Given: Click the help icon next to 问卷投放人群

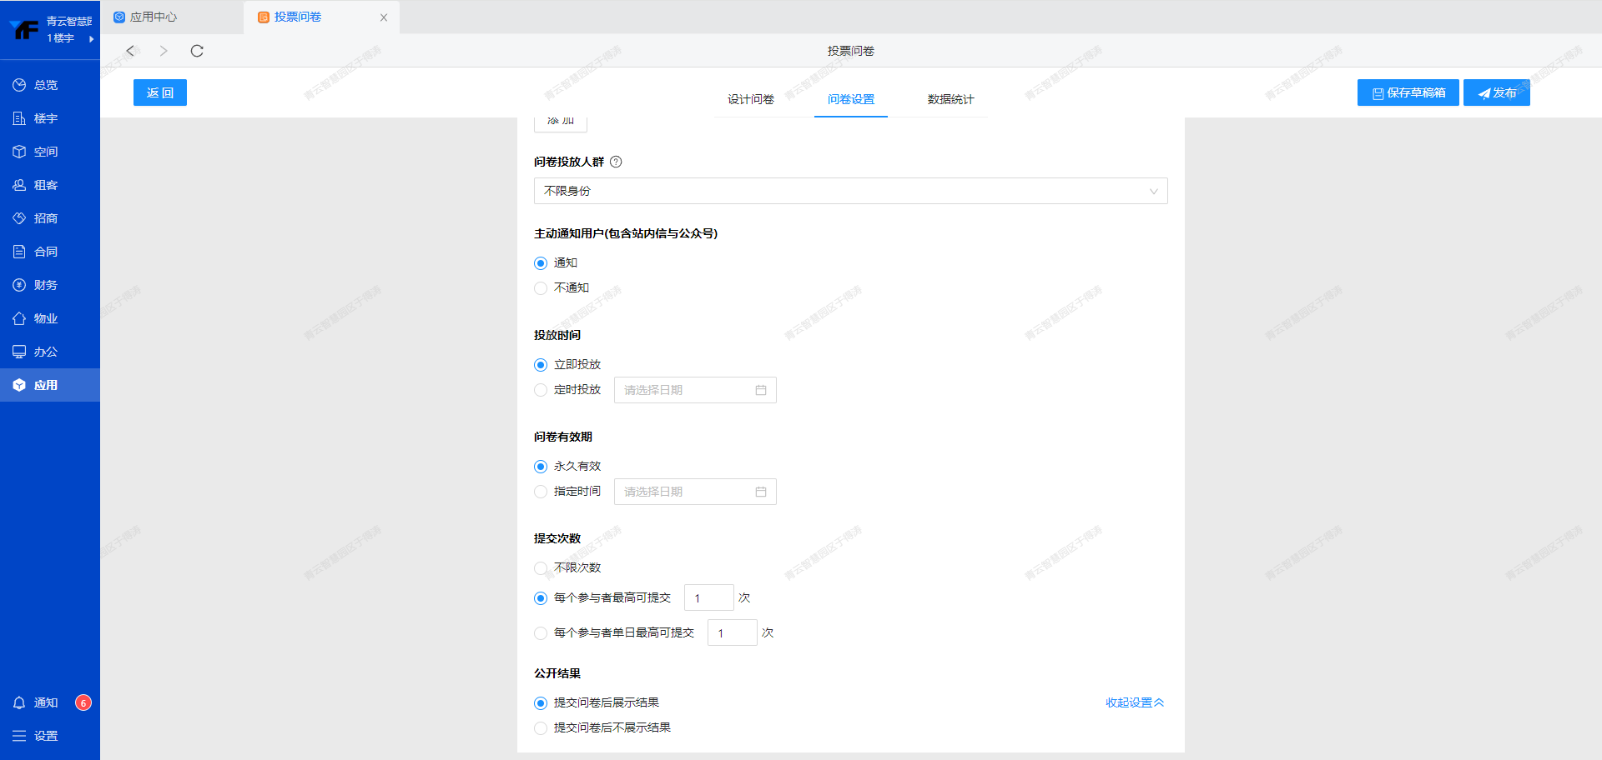Looking at the screenshot, I should click(x=616, y=162).
